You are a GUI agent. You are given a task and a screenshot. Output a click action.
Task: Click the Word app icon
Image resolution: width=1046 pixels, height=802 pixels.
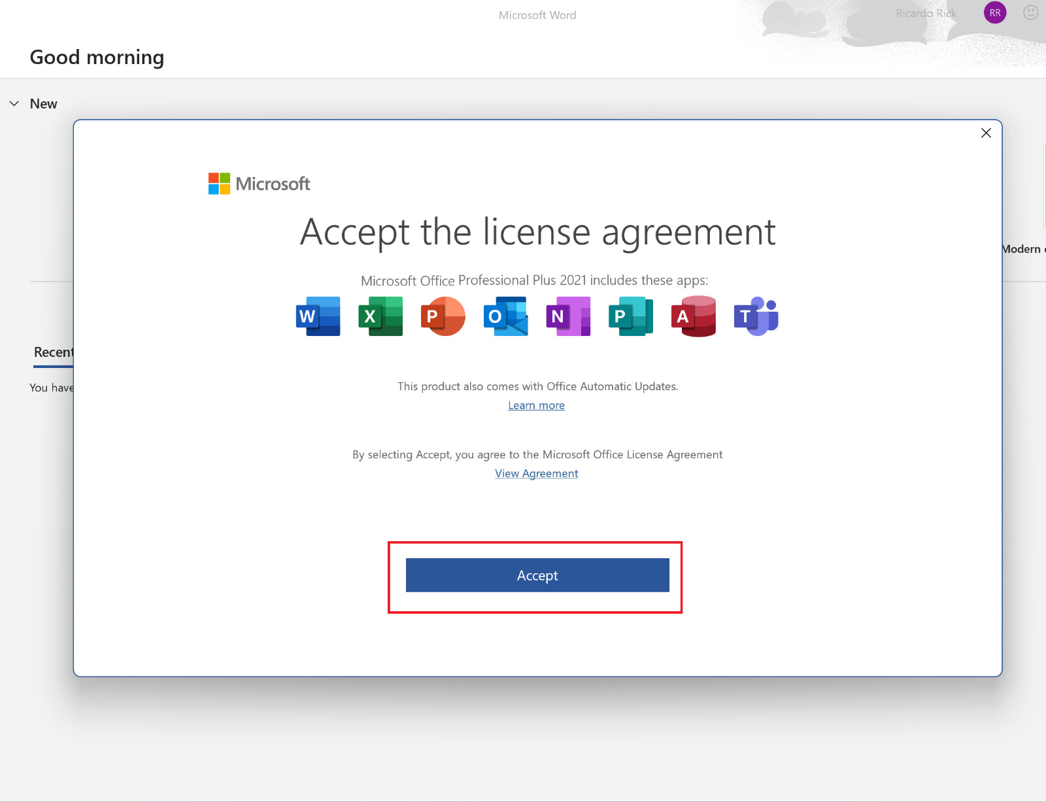tap(318, 316)
